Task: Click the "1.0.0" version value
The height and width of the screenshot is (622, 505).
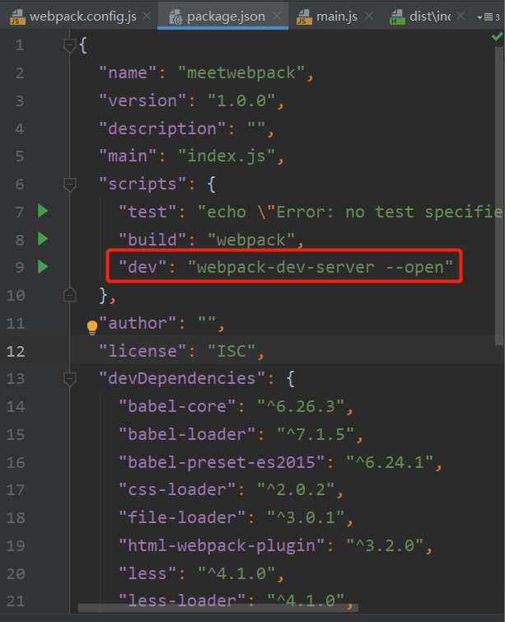Action: click(x=241, y=101)
